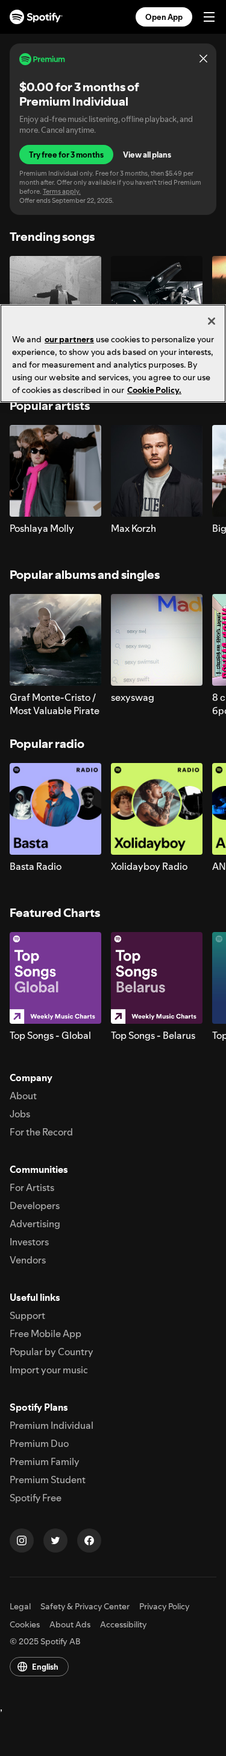Start Try free for 3 months
The height and width of the screenshot is (1756, 226).
[x=66, y=155]
